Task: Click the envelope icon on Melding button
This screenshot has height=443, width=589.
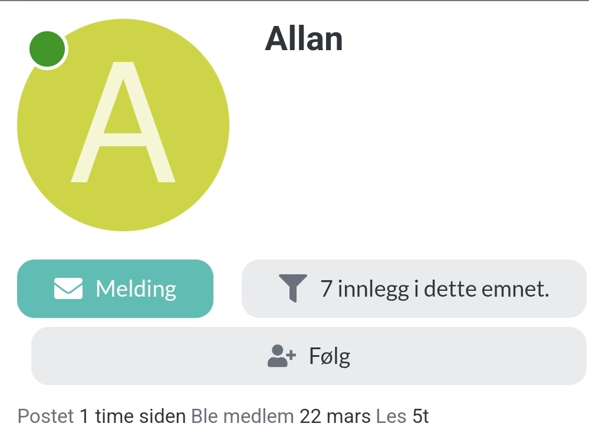Action: pyautogui.click(x=68, y=288)
